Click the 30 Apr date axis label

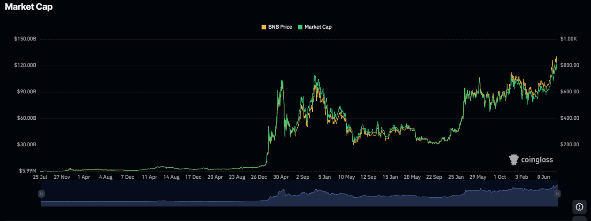[281, 177]
